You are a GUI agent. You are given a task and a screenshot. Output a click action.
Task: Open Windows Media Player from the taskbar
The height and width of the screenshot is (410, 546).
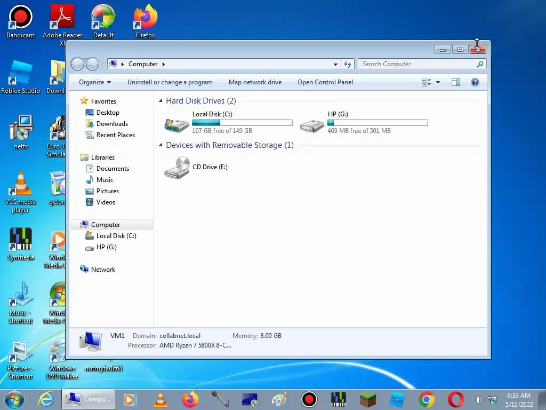click(130, 399)
